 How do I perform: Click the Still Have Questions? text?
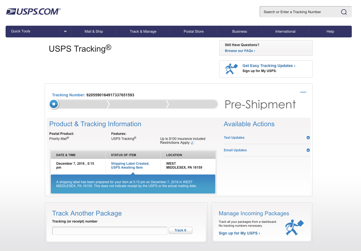point(242,45)
